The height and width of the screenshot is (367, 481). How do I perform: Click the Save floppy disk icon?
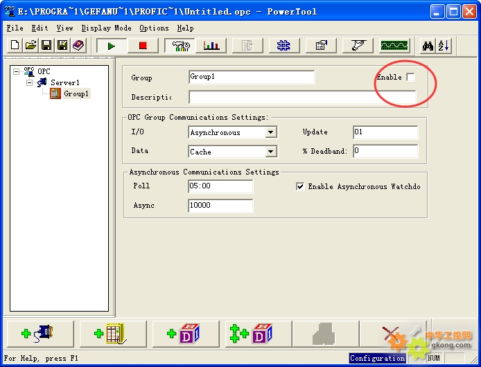[x=46, y=46]
